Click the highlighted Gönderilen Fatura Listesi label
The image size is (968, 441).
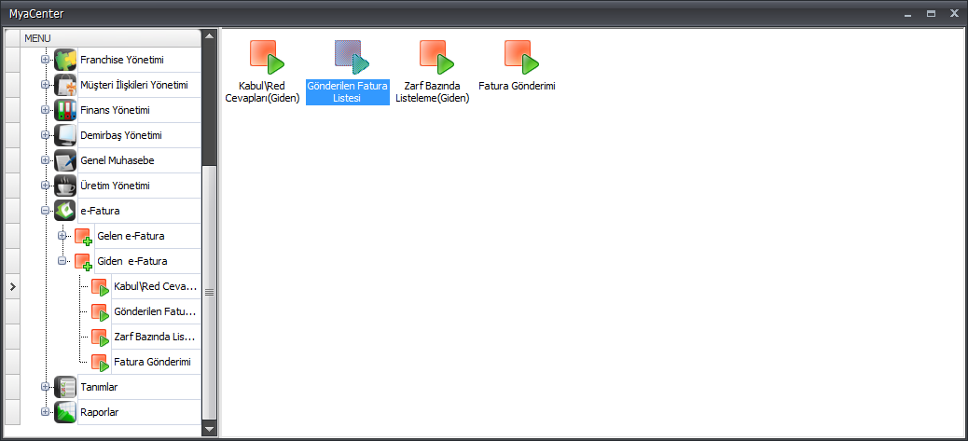pos(348,92)
